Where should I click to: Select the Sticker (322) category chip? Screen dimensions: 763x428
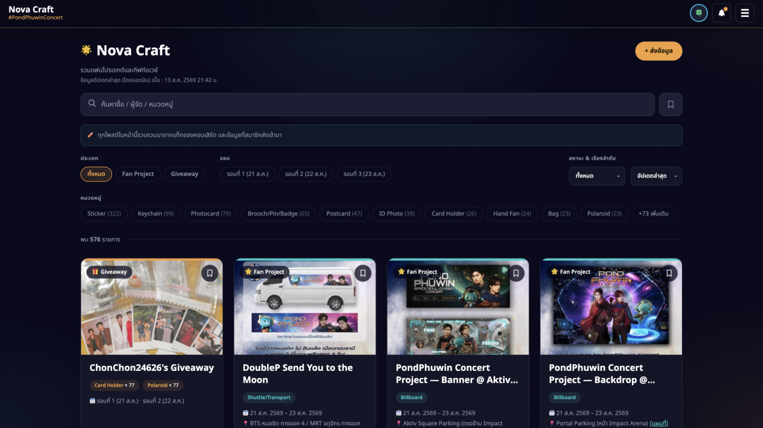[x=104, y=214]
